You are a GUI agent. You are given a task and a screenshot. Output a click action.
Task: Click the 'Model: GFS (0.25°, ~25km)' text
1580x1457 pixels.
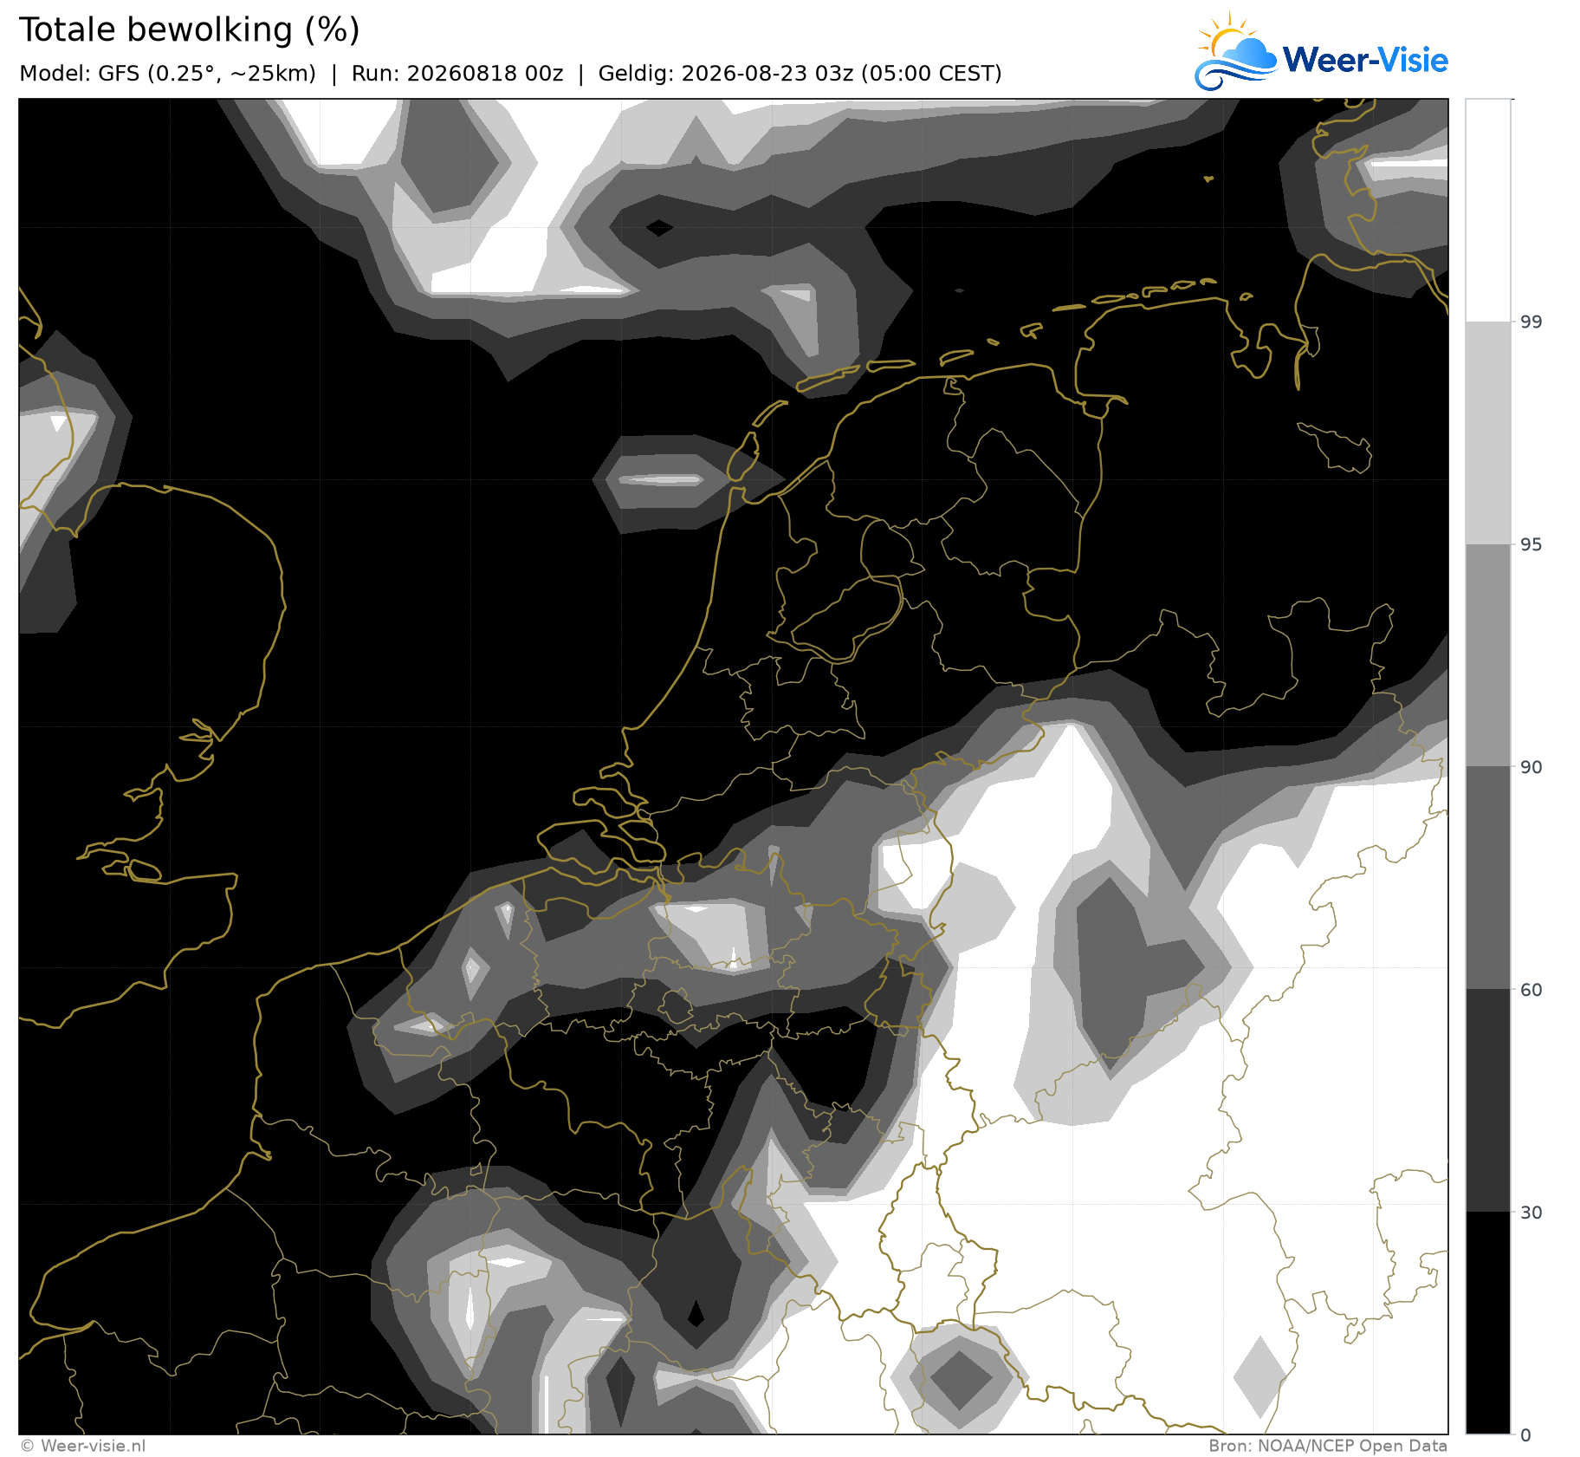pyautogui.click(x=167, y=74)
